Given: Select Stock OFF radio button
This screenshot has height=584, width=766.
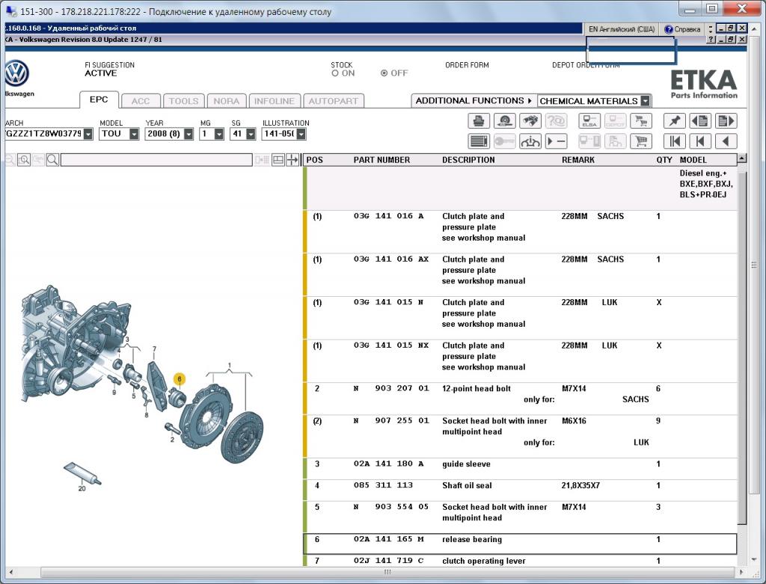Looking at the screenshot, I should (384, 73).
